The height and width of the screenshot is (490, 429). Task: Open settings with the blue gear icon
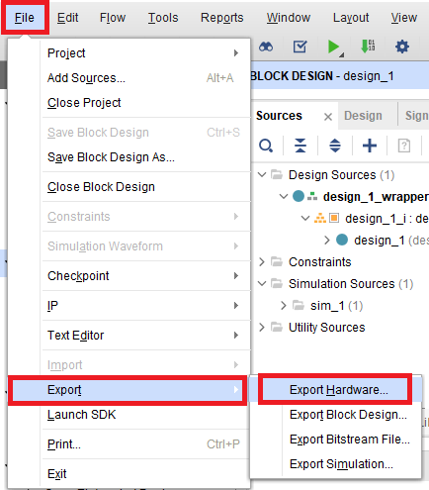point(402,47)
